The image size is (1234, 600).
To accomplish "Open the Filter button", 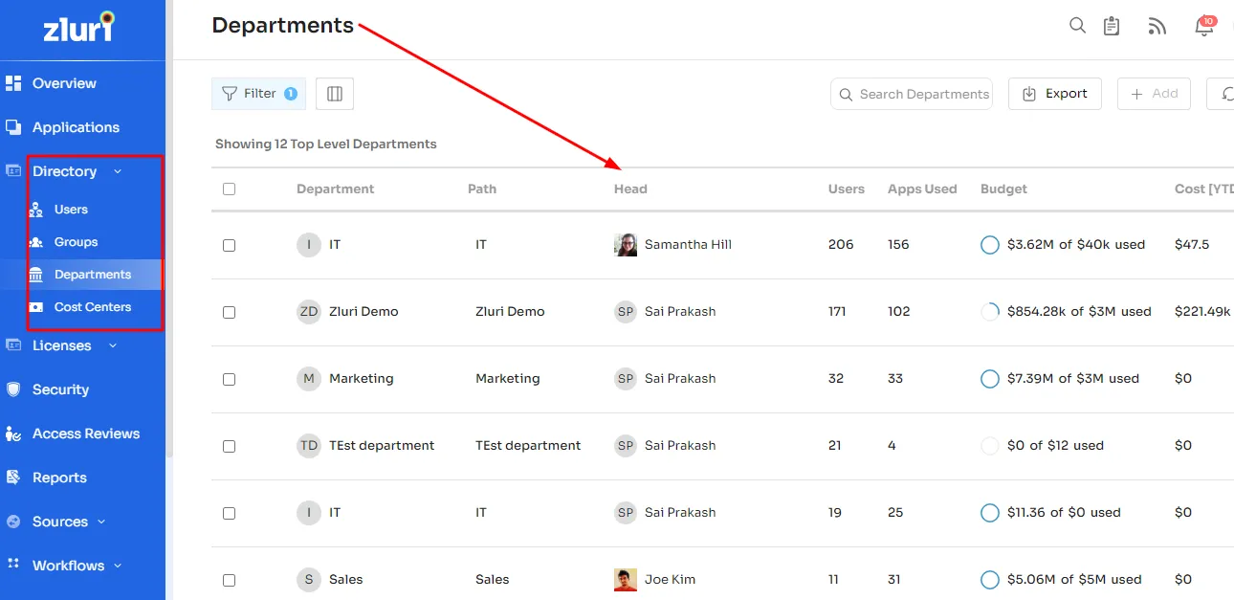I will pyautogui.click(x=258, y=94).
